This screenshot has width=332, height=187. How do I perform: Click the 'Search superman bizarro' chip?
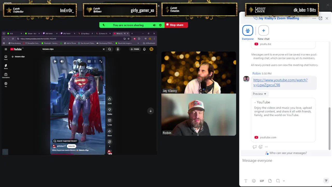click(x=65, y=141)
